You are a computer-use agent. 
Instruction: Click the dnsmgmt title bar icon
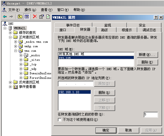(4, 3)
